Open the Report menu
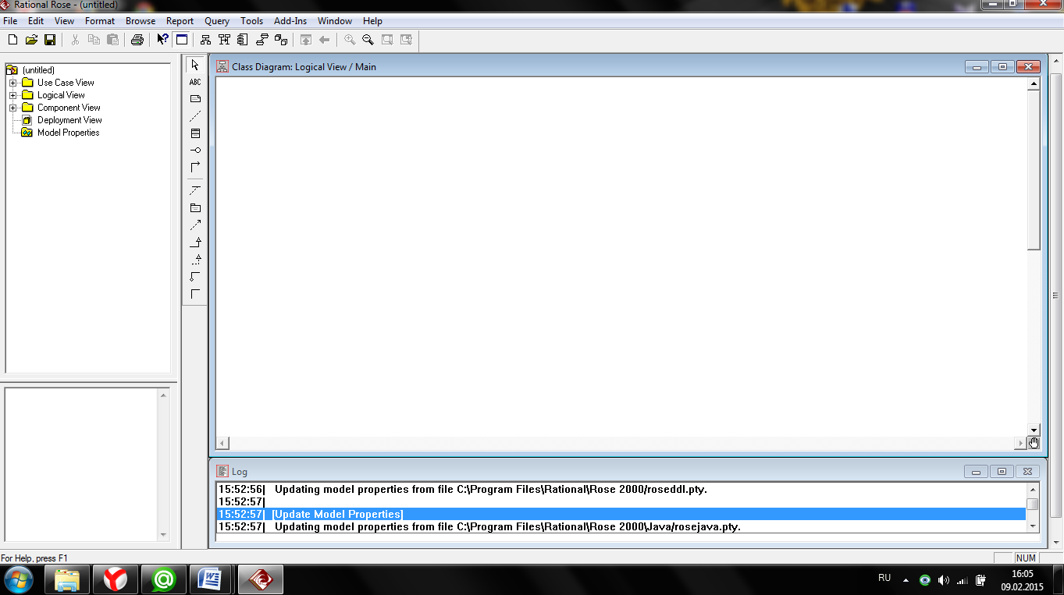Screen dimensions: 1064x595 pos(180,21)
